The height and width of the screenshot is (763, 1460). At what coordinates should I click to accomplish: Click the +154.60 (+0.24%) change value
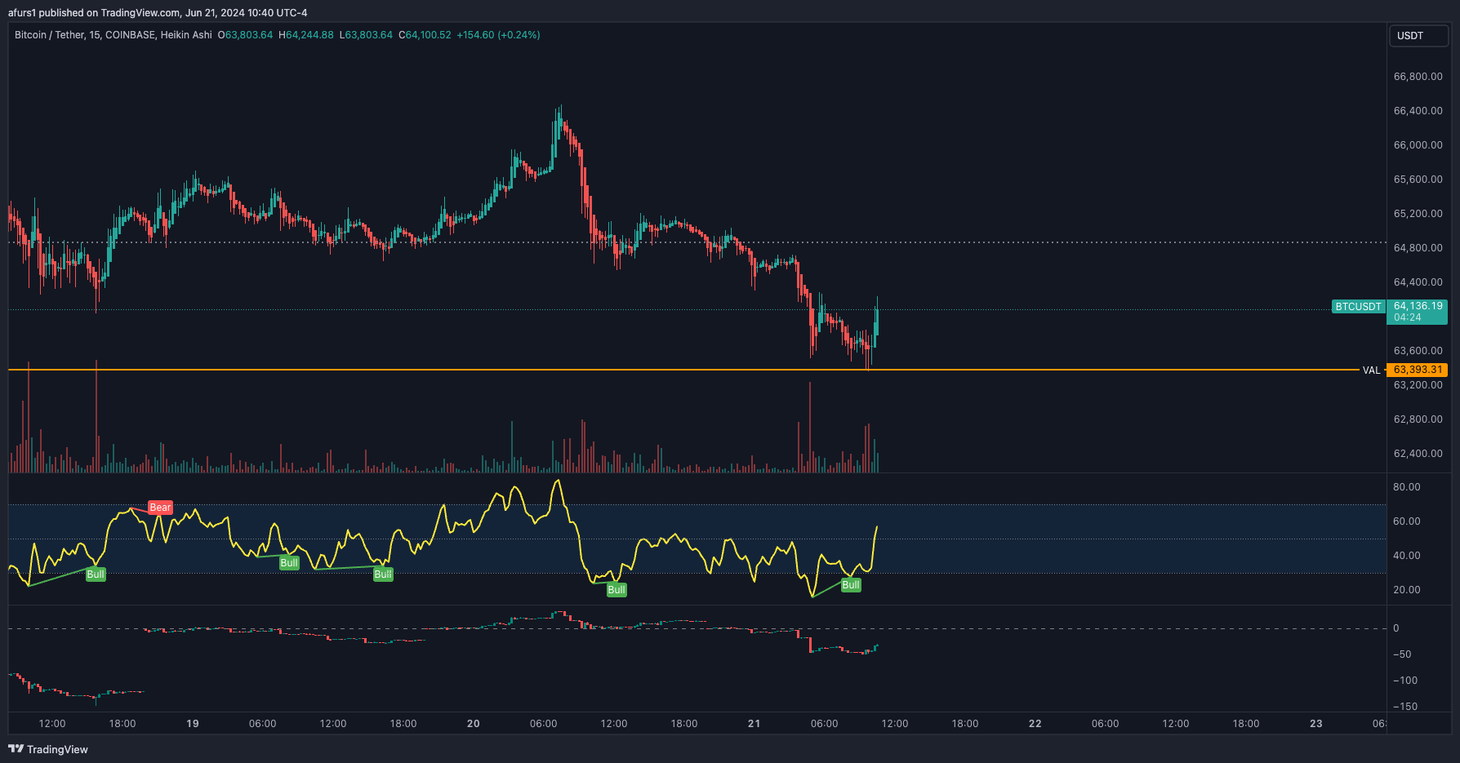[498, 35]
